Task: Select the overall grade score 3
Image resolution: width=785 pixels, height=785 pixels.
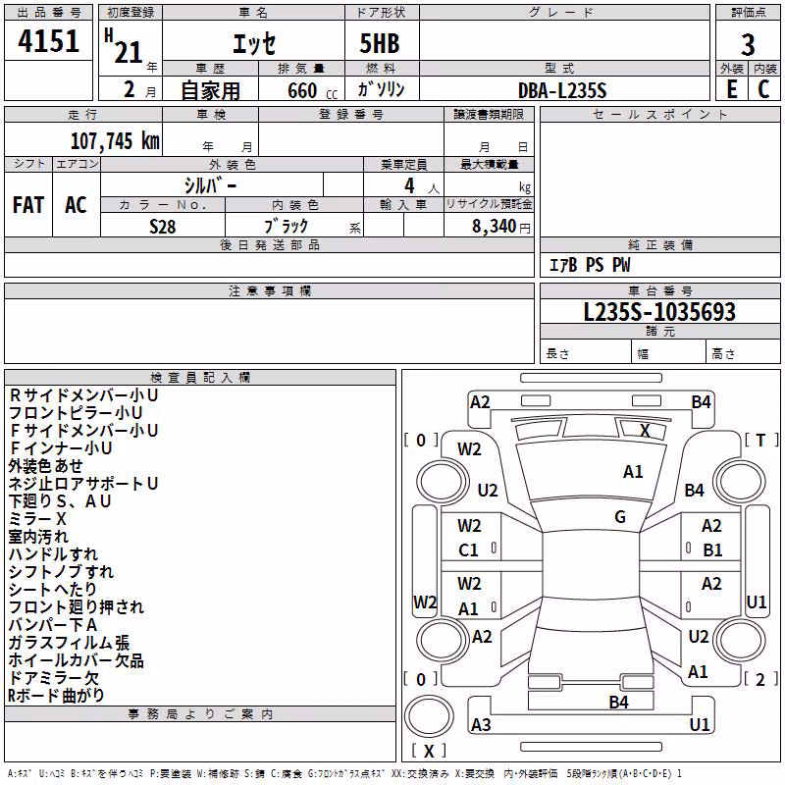Action: pyautogui.click(x=748, y=45)
